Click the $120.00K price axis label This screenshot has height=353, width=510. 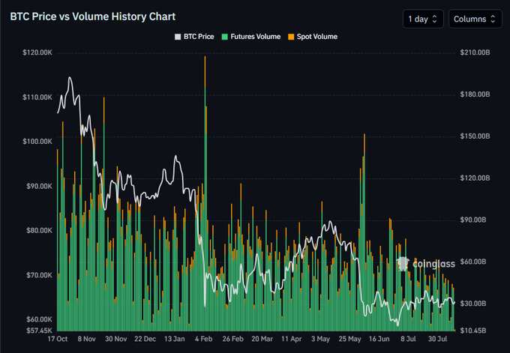[37, 52]
